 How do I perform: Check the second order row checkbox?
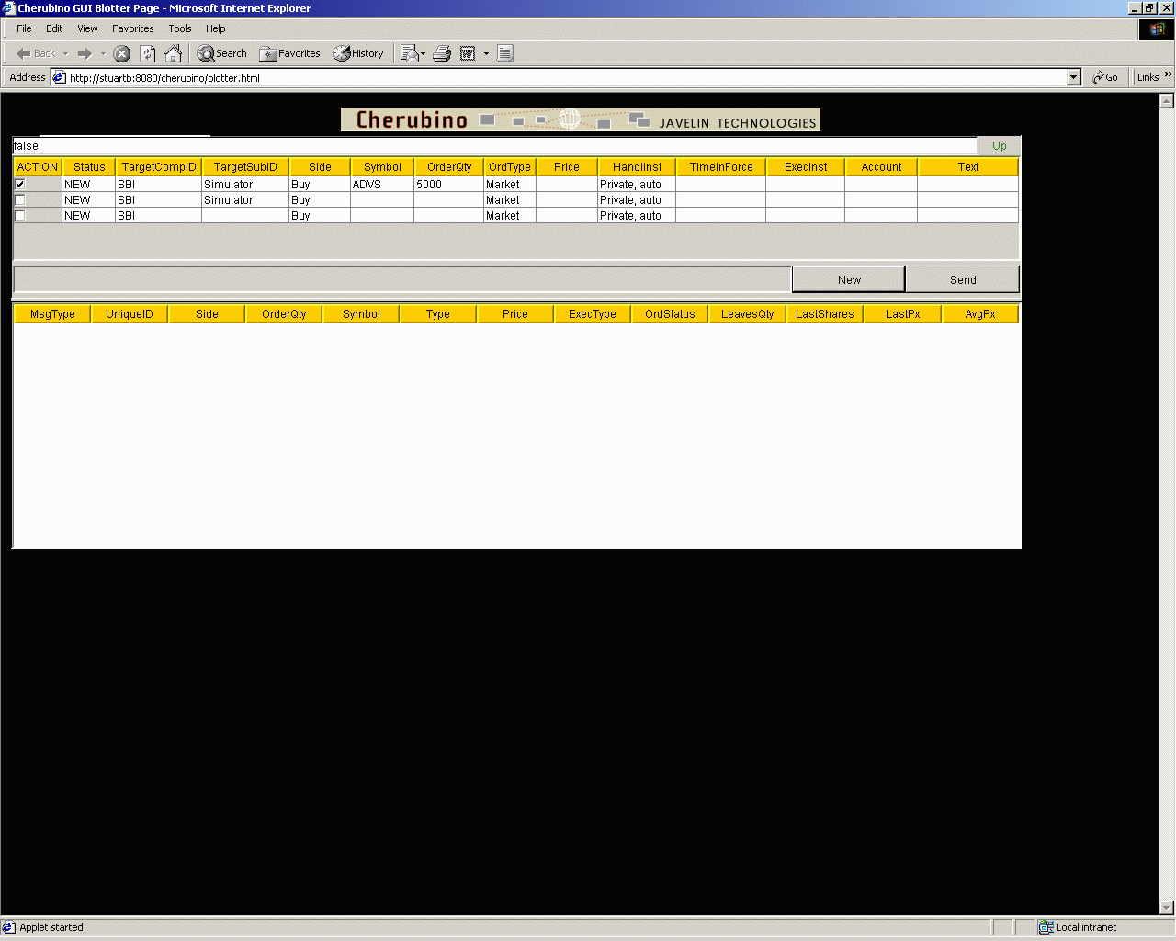tap(20, 200)
